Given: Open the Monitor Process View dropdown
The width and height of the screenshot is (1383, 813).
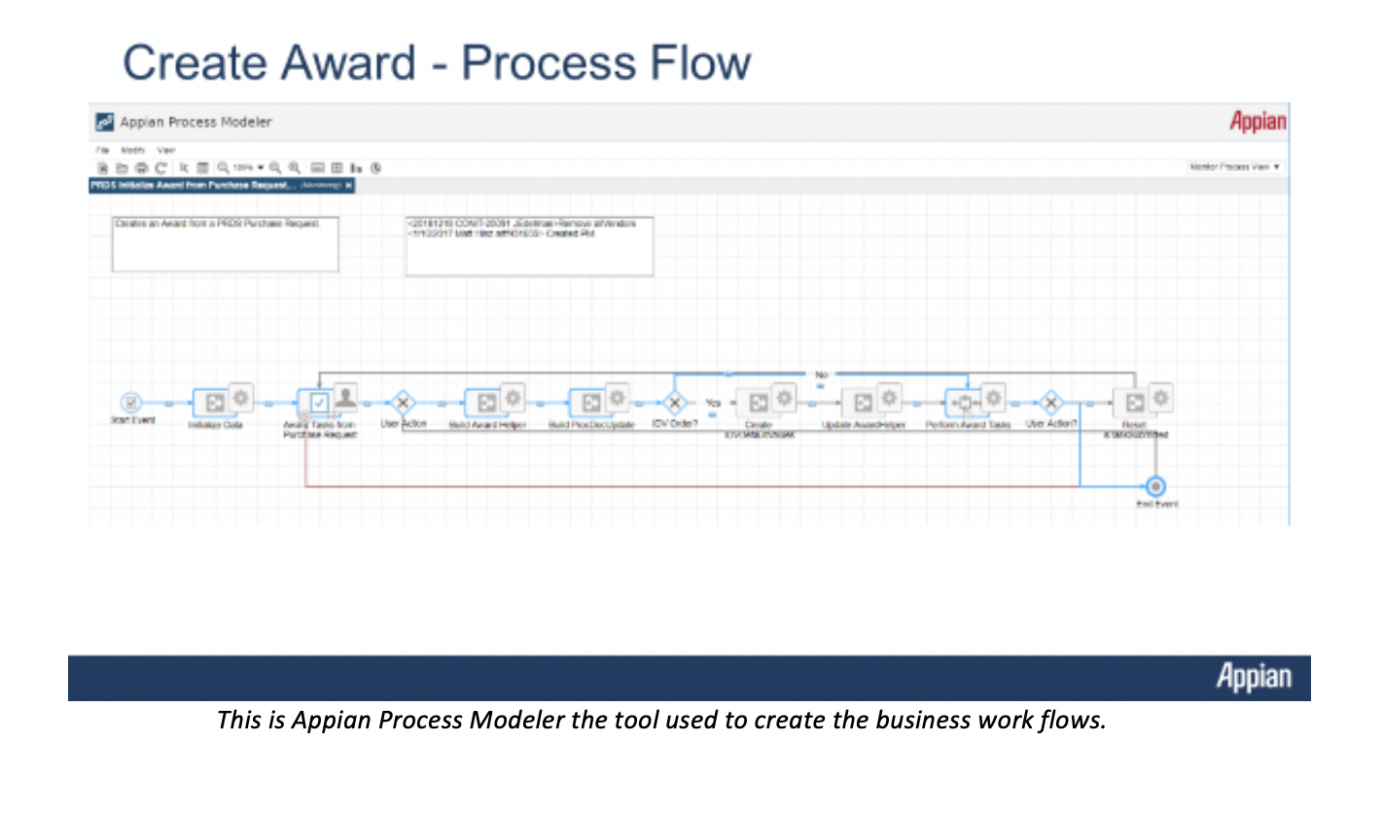Looking at the screenshot, I should point(1235,167).
